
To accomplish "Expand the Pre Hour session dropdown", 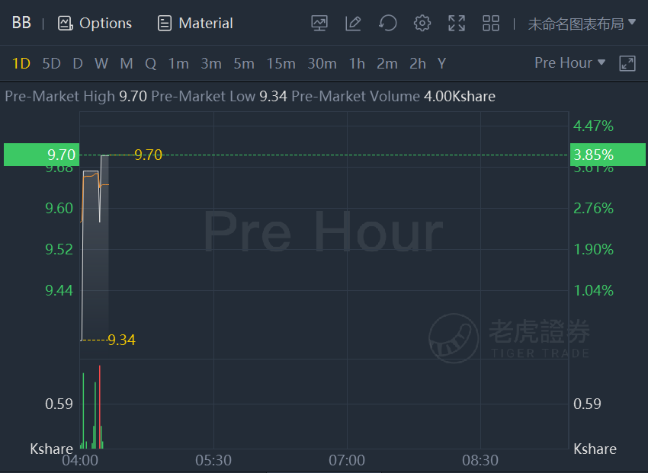I will pyautogui.click(x=570, y=62).
